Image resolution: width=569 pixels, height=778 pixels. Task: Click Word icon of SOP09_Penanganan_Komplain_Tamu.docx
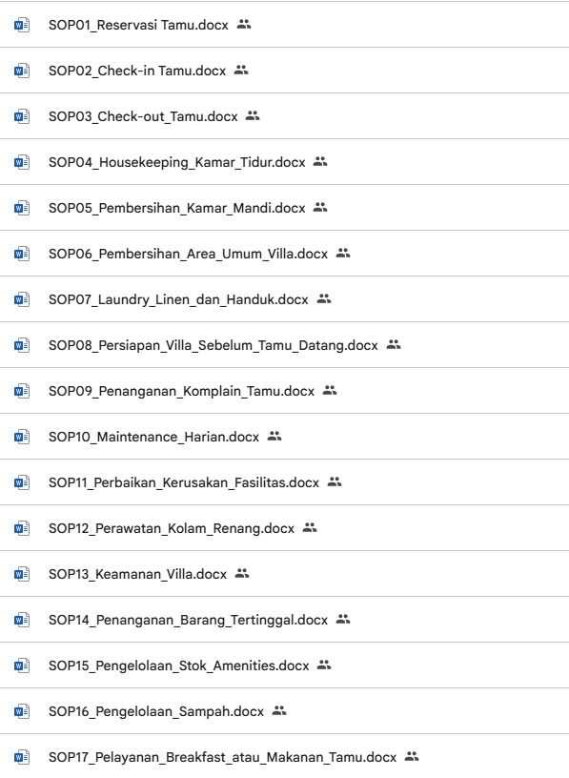tap(22, 391)
